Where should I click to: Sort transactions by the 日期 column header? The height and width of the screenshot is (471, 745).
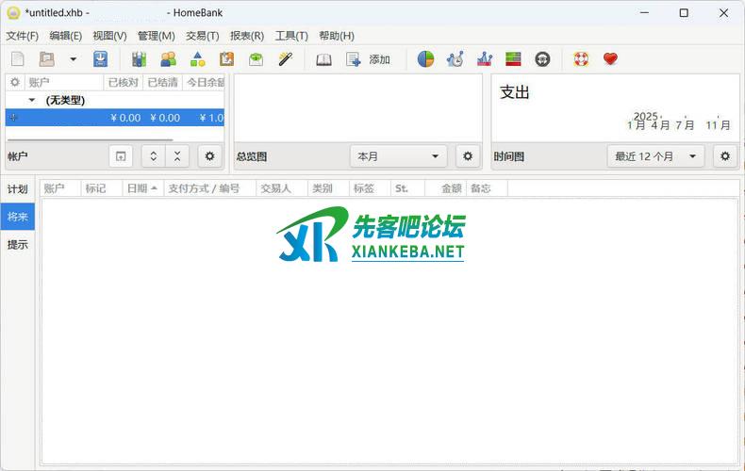(x=141, y=188)
